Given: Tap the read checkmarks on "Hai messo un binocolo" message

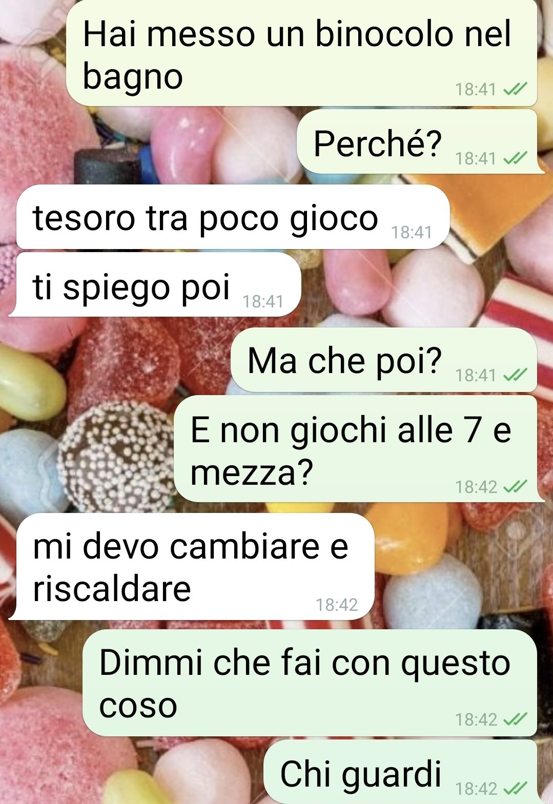Looking at the screenshot, I should tap(515, 90).
